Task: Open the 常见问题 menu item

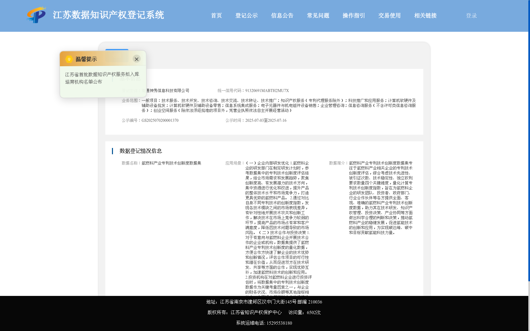Action: [318, 16]
